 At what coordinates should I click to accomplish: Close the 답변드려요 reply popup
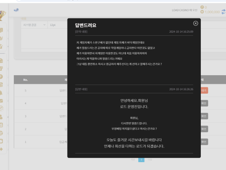195,23
